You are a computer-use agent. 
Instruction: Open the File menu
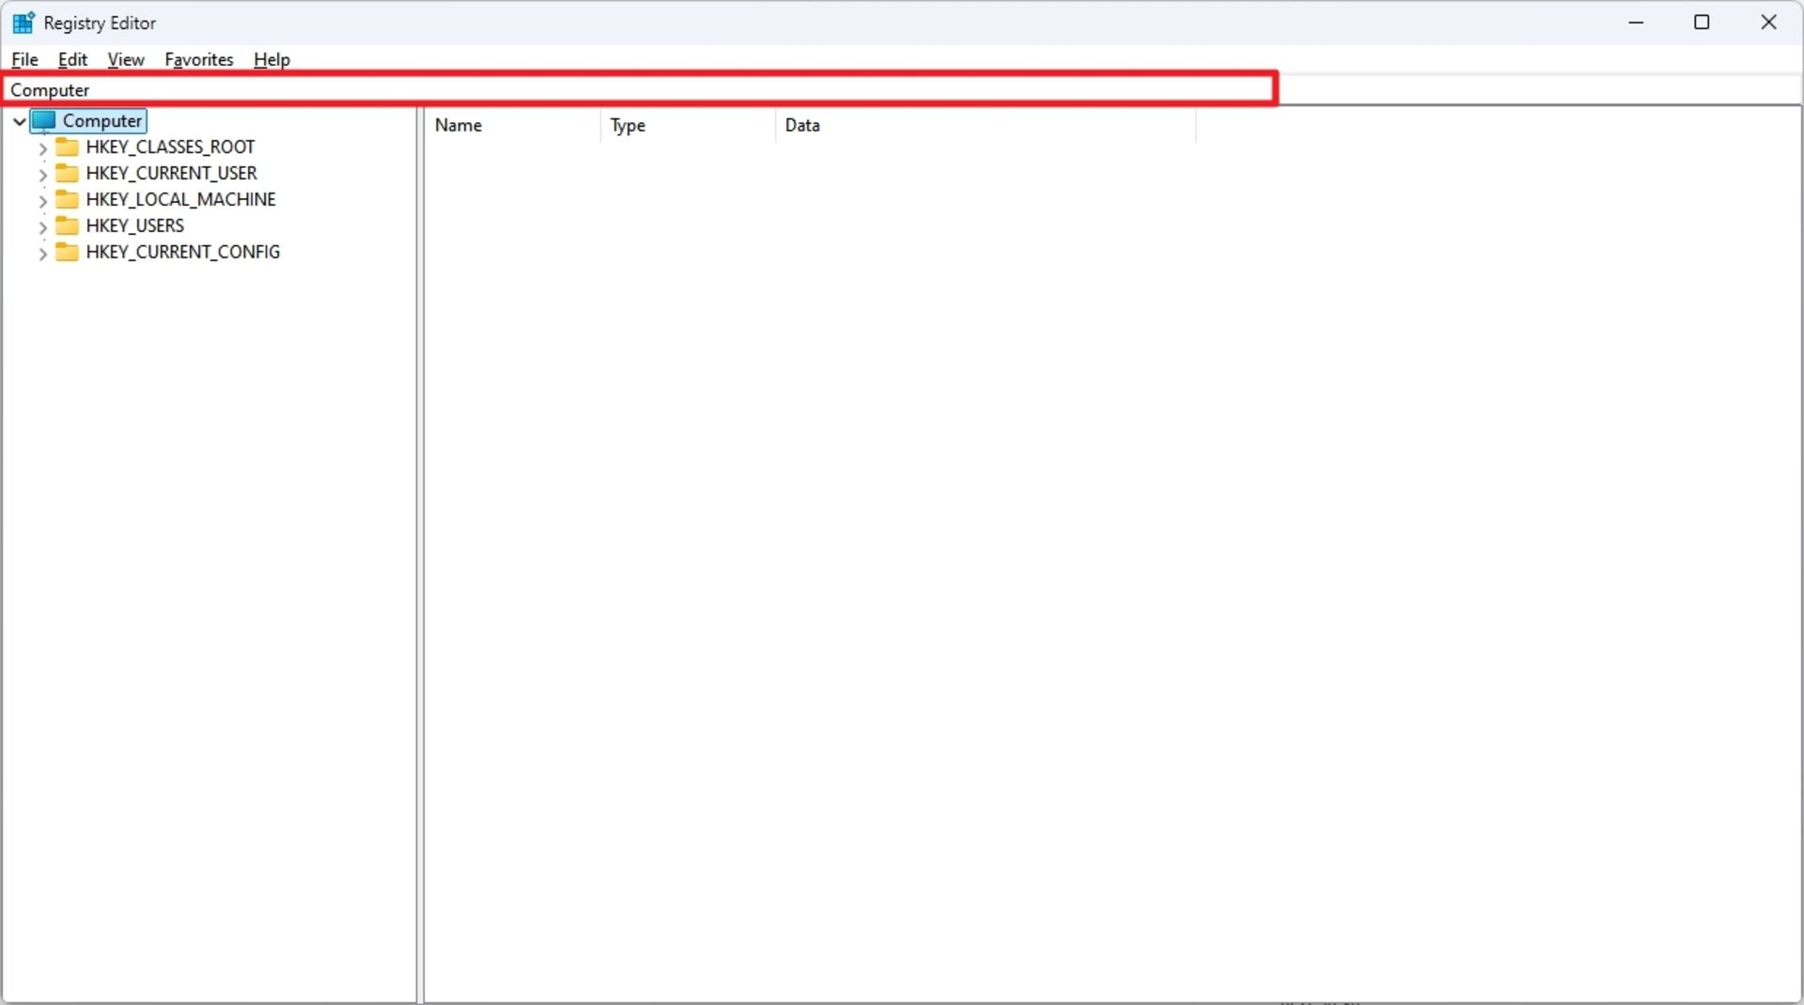24,59
